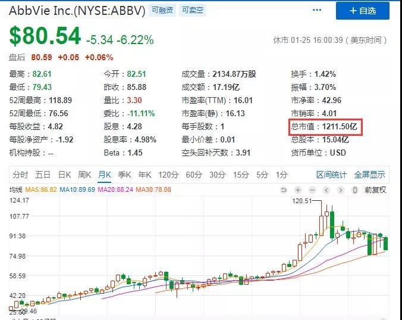Click the MA10:89.69 indicator label

[x=77, y=189]
